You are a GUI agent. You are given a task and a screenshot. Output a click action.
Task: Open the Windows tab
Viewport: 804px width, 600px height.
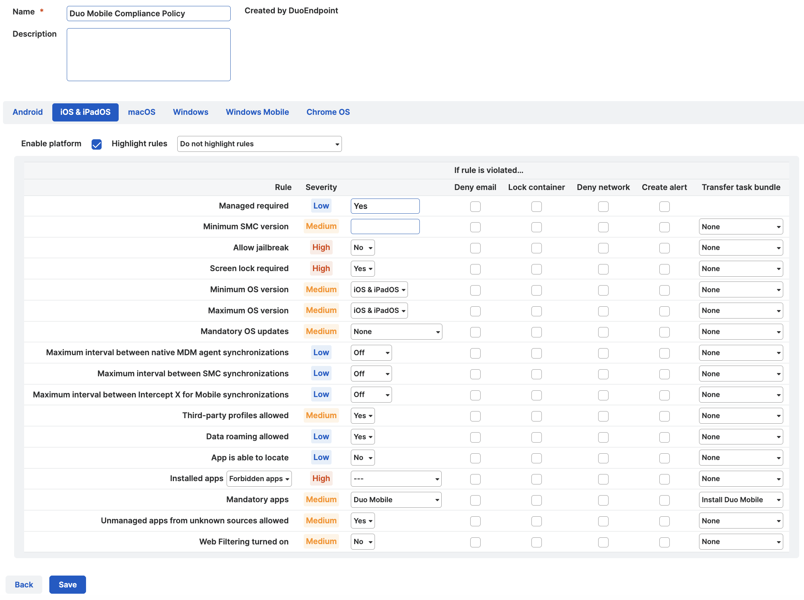(190, 112)
